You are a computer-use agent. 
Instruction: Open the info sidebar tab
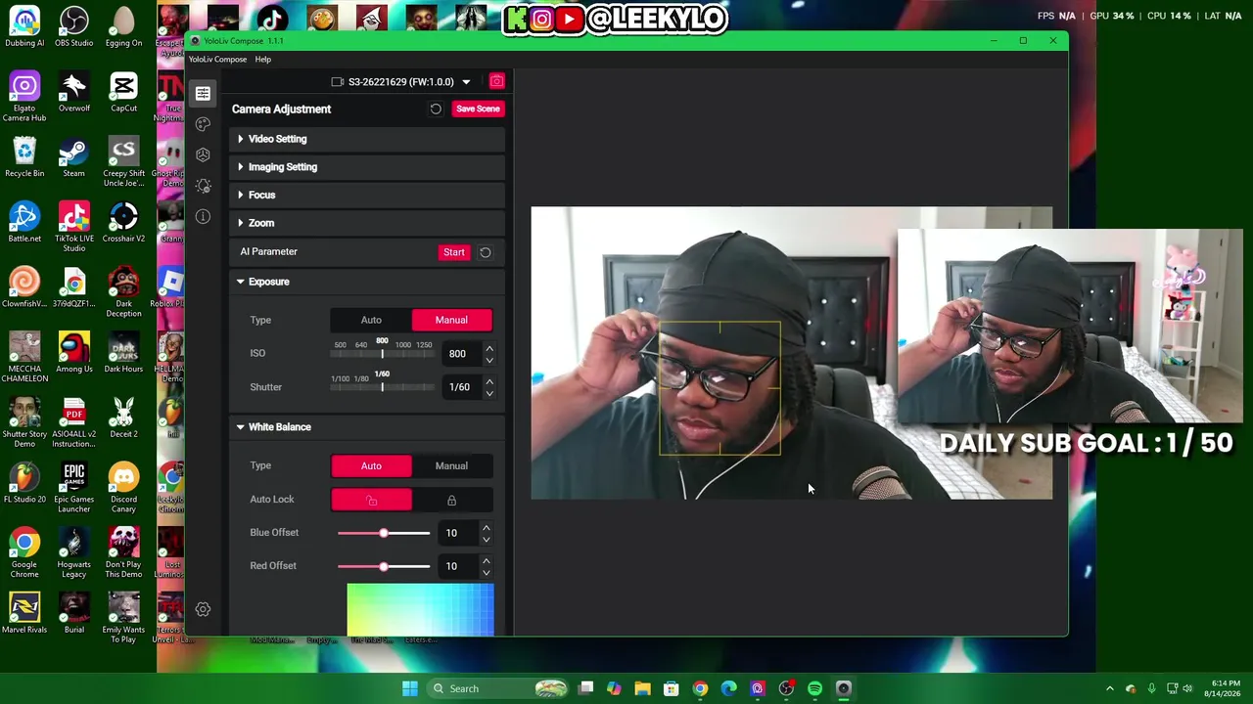click(x=203, y=216)
